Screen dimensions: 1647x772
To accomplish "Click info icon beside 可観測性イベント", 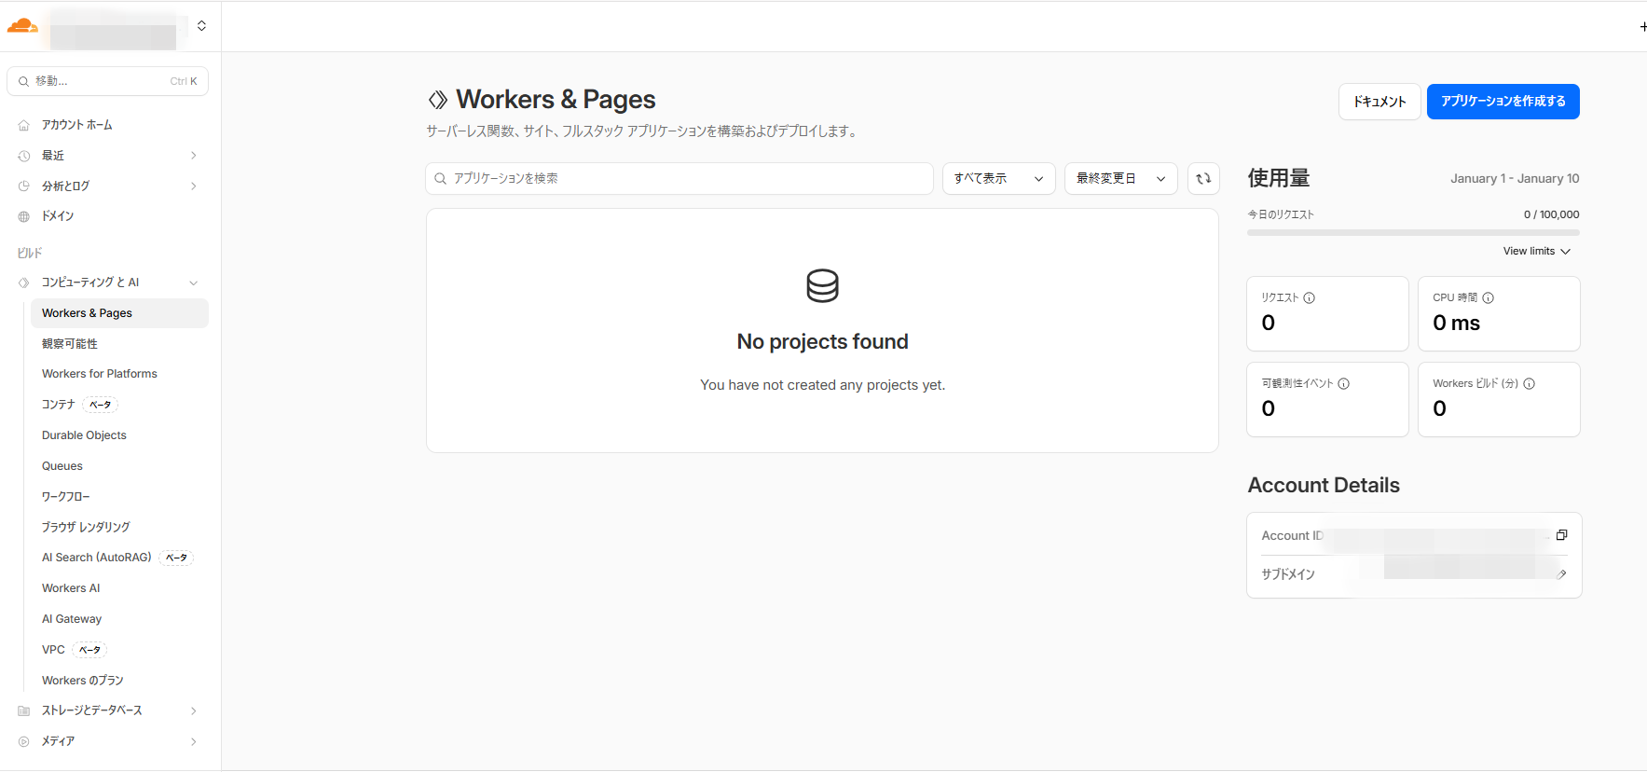I will point(1343,384).
